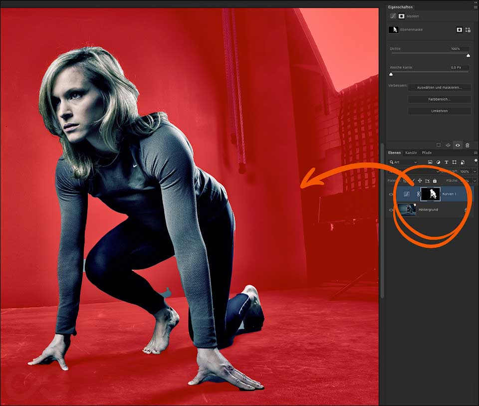Viewport: 479px width, 406px height.
Task: Click the panel vertical scrollbar
Action: (382, 220)
